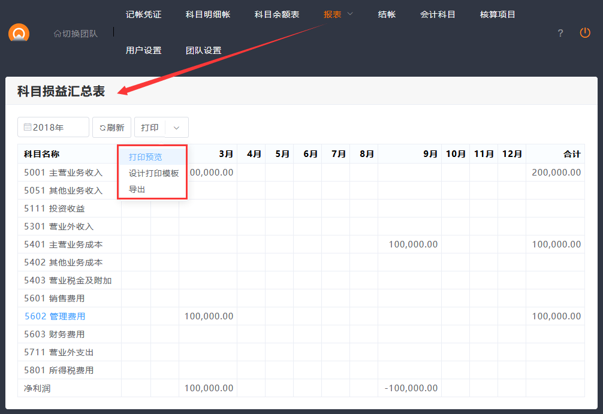Screen dimensions: 603x414
Task: Toggle the print dropdown chevron arrow
Action: (x=176, y=127)
